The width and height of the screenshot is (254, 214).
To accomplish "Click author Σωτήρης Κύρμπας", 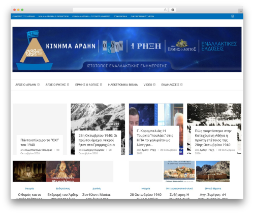I will point(94,150).
